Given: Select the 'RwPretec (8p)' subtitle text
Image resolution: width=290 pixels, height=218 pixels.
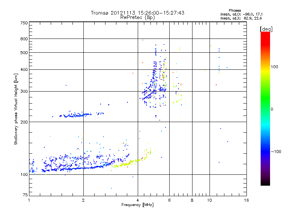Looking at the screenshot, I should [138, 17].
